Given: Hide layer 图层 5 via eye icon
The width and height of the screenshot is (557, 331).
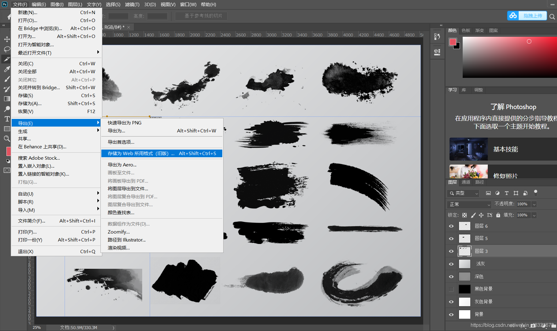Looking at the screenshot, I should coord(451,238).
